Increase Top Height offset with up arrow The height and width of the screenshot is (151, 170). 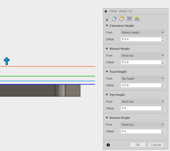coord(163,107)
